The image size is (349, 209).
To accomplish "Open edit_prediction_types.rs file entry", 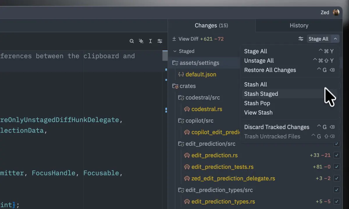I will 223,202.
